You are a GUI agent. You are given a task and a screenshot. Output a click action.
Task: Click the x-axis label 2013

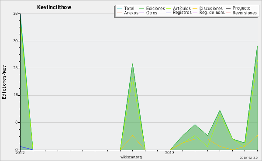pyautogui.click(x=170, y=153)
